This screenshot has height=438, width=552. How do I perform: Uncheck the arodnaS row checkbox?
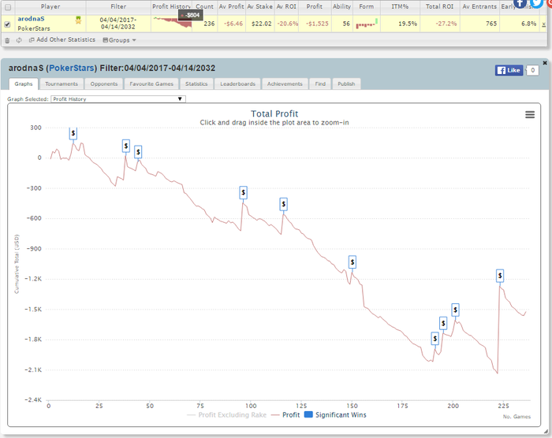click(7, 24)
